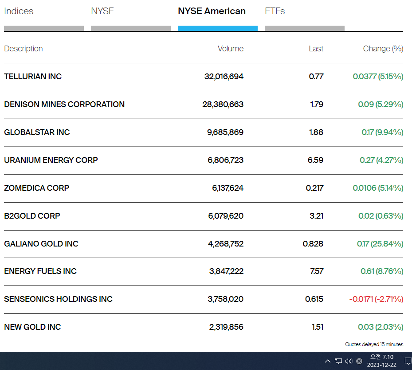Click Globalstar last price 1.88

[x=316, y=132]
